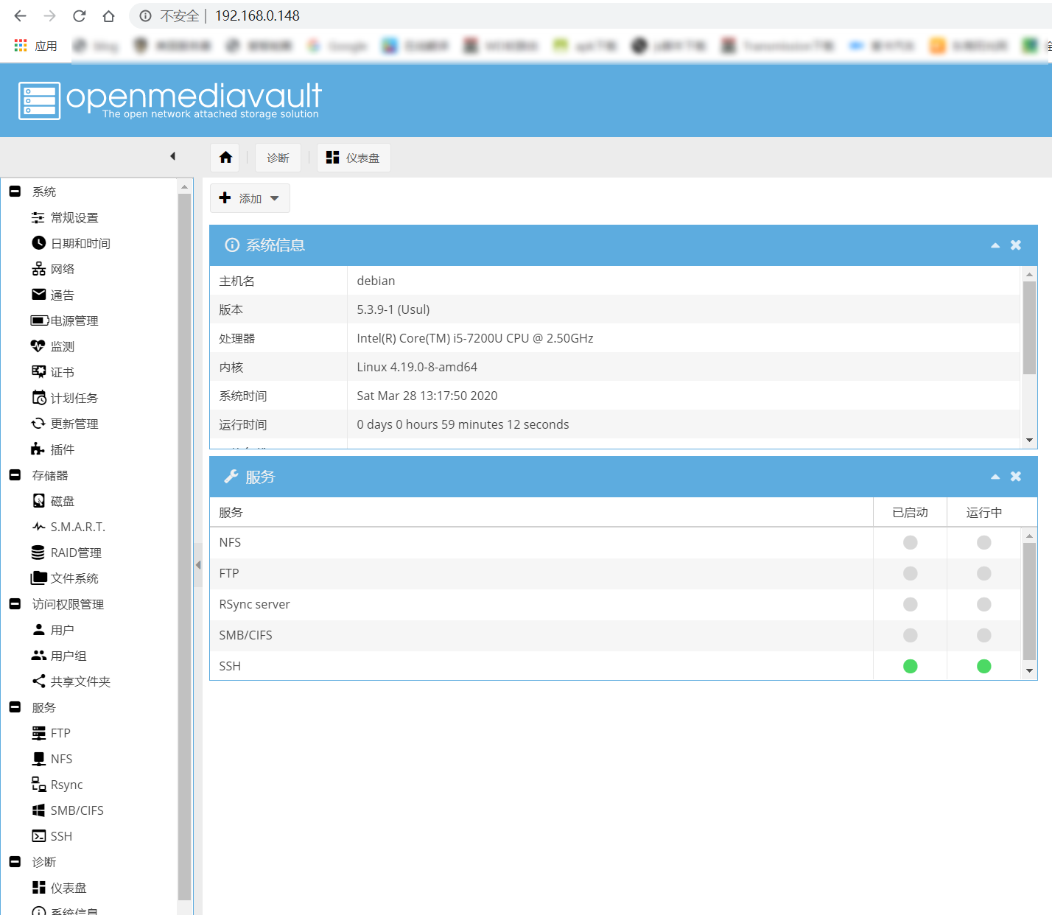Screen dimensions: 1052x915
Task: Click the 诊断 breadcrumb item
Action: tap(278, 157)
